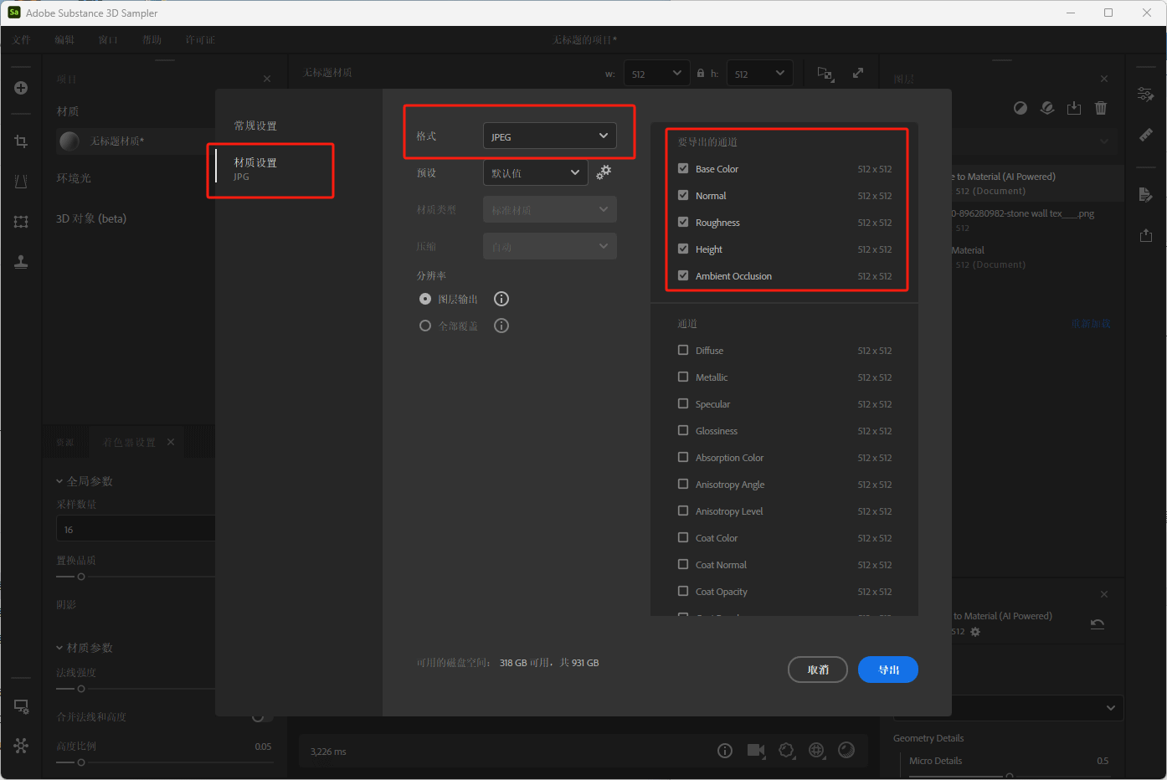
Task: Open the 格式 JPEG format dropdown
Action: 550,136
